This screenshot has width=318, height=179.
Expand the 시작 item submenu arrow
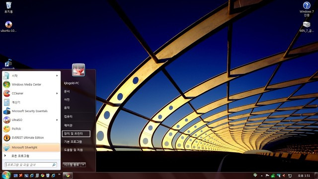coord(57,76)
